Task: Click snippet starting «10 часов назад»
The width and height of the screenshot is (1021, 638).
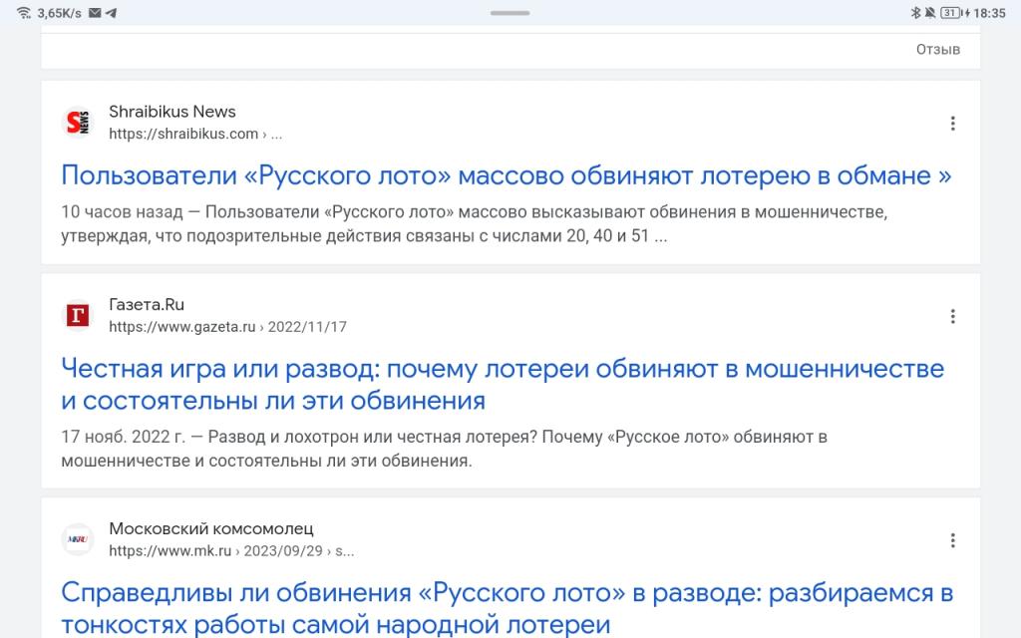Action: 474,224
